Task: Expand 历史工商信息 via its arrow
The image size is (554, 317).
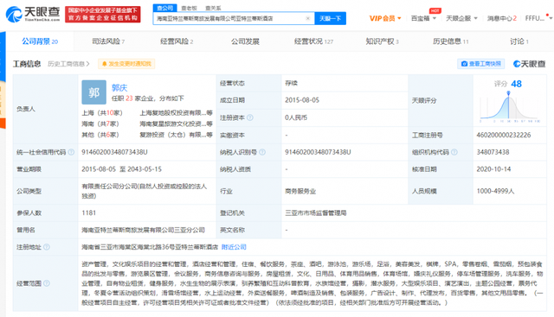Action: point(88,64)
